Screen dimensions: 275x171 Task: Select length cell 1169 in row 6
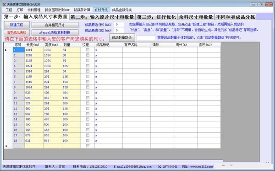34,77
